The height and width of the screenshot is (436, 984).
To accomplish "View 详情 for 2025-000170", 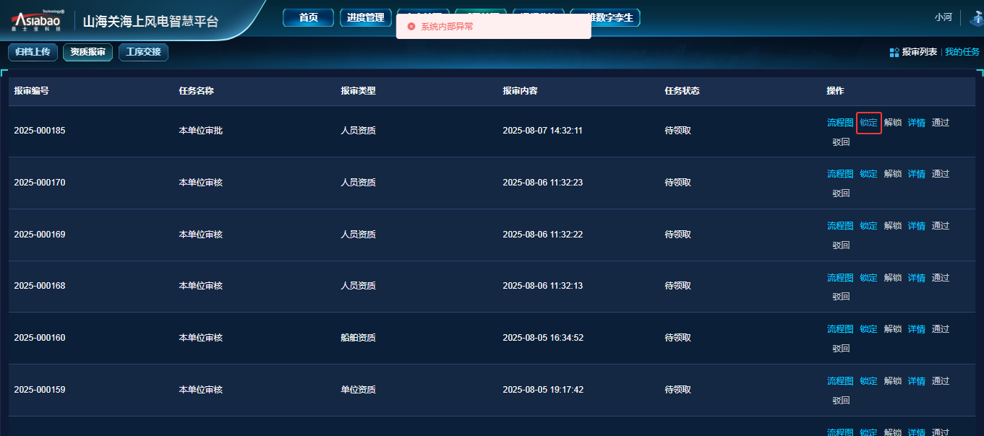I will pos(917,174).
